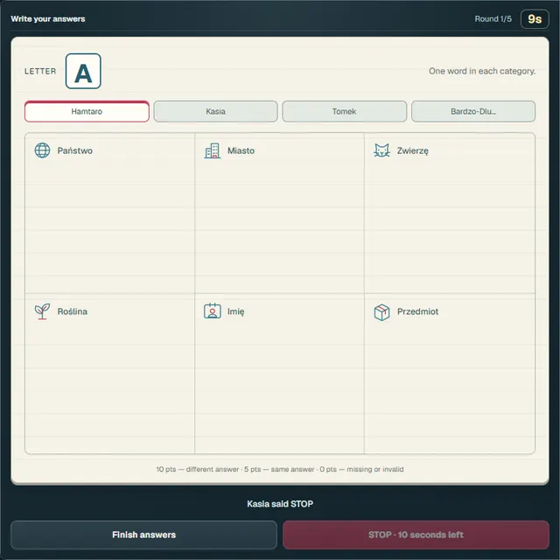The height and width of the screenshot is (560, 560).
Task: Click the 'One word in each category.' hint
Action: (482, 71)
